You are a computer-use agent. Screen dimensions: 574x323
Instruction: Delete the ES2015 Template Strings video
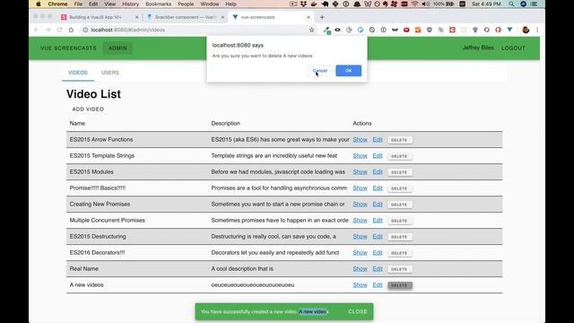click(x=399, y=156)
